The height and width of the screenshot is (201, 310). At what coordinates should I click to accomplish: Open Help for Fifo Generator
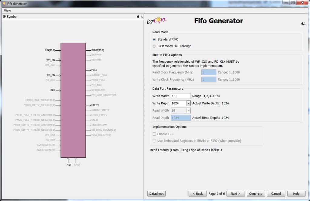click(x=296, y=194)
